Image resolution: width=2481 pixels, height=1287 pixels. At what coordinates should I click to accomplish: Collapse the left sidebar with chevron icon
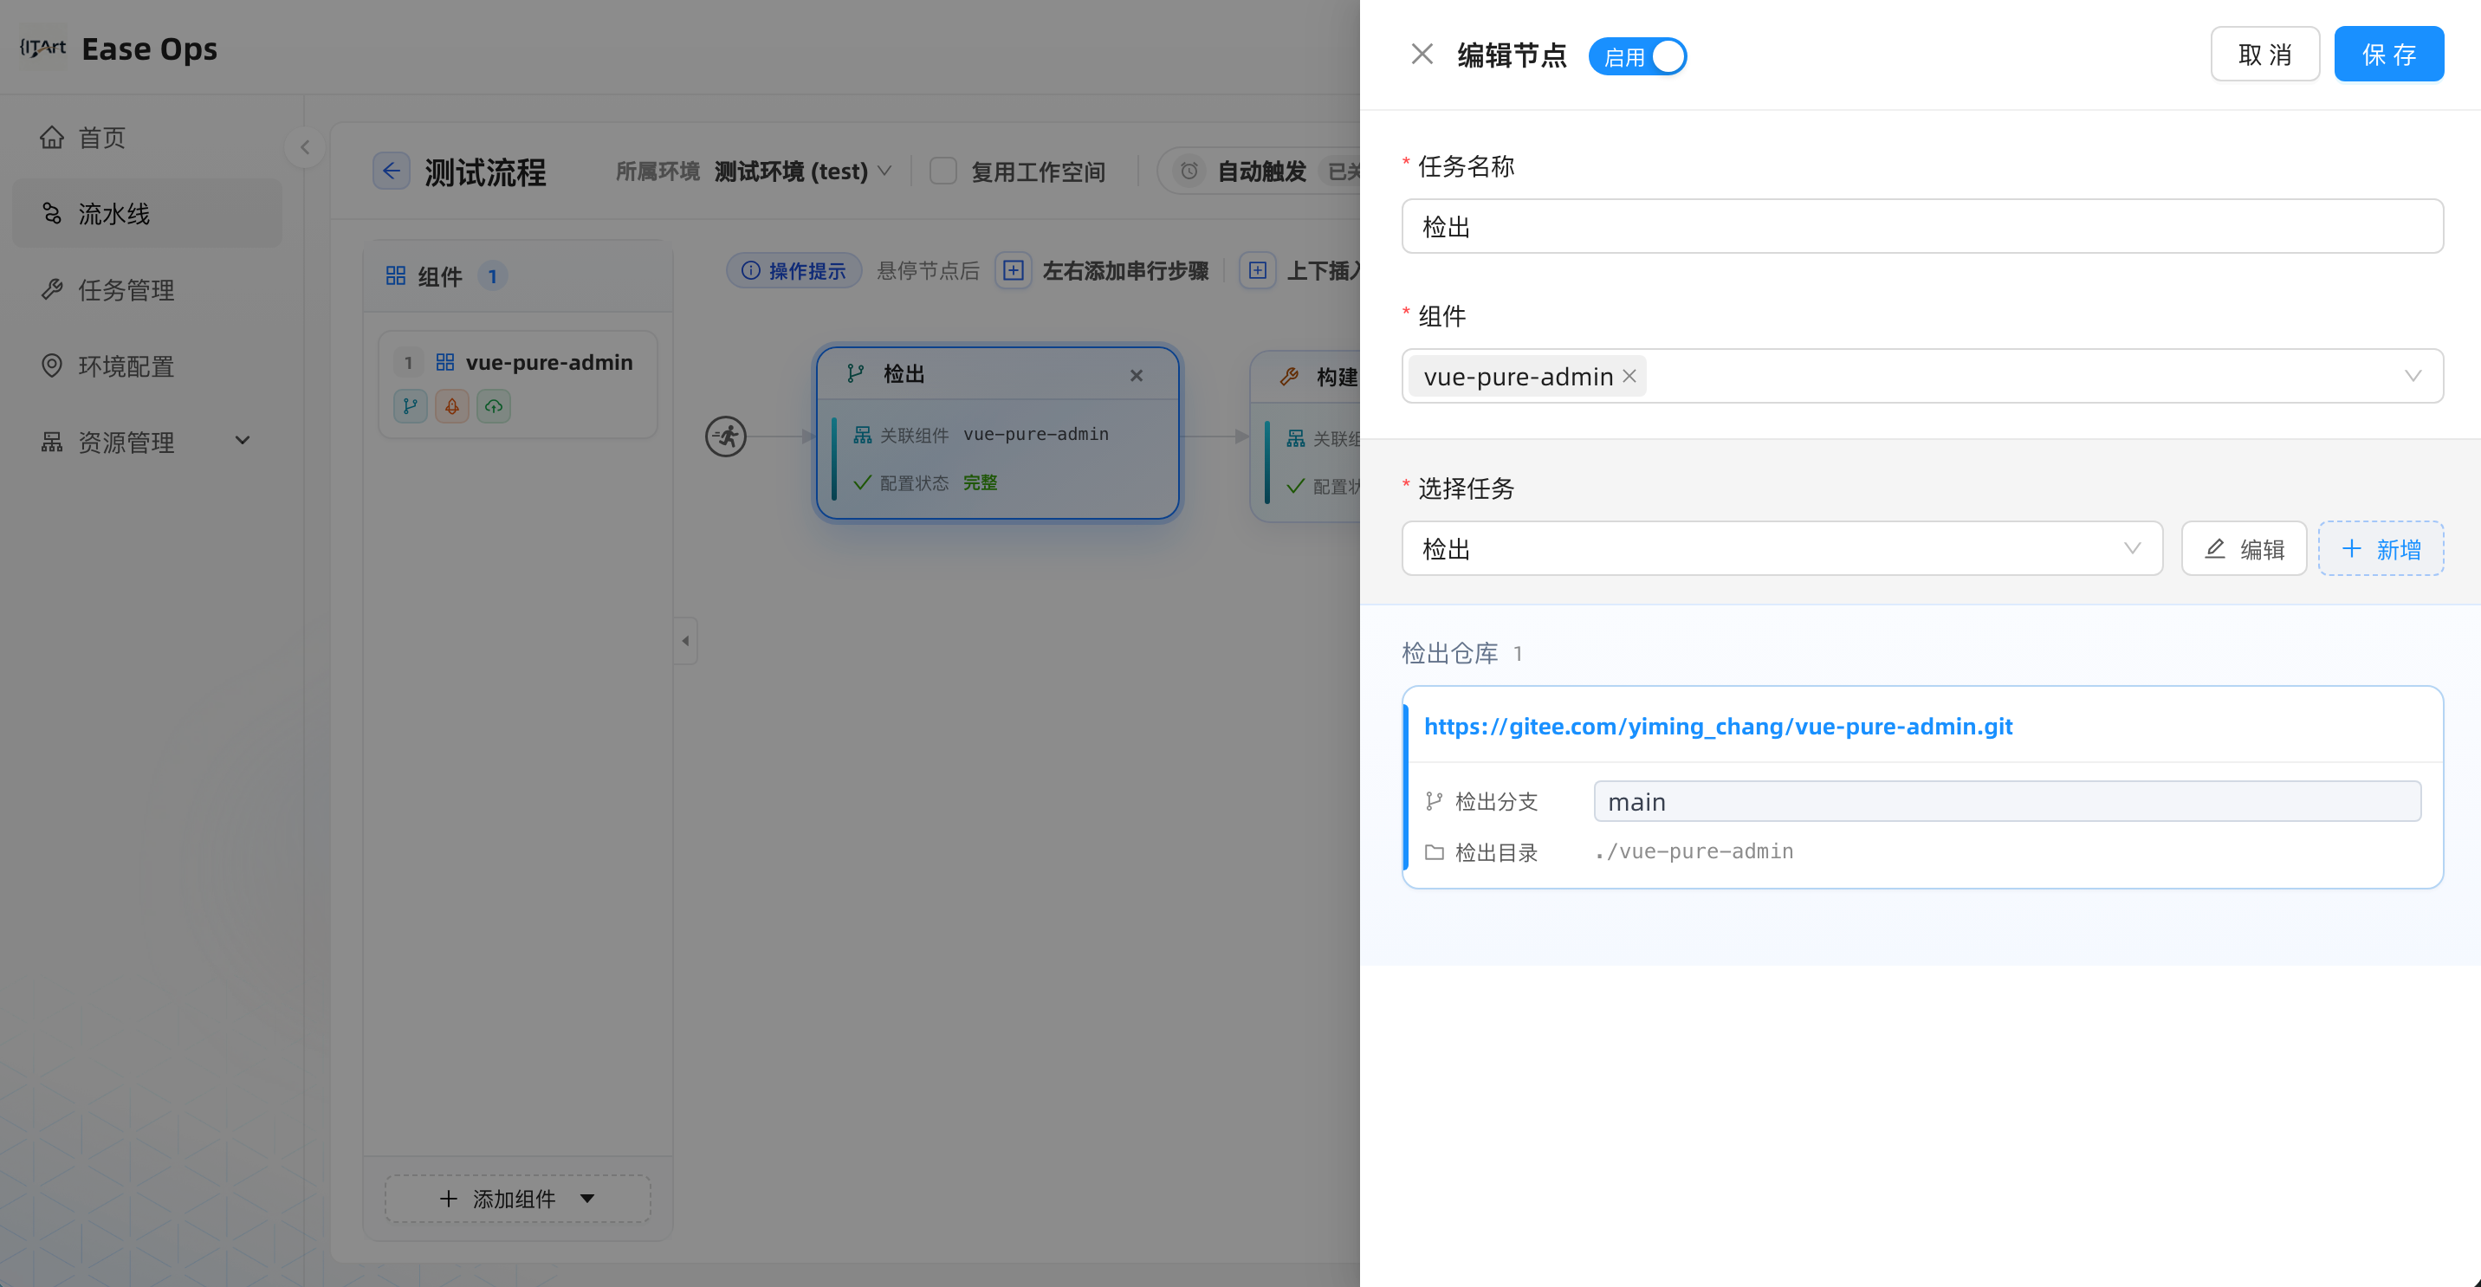tap(304, 147)
